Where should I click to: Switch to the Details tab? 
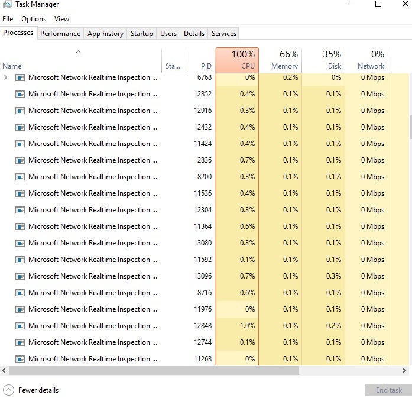[x=194, y=34]
